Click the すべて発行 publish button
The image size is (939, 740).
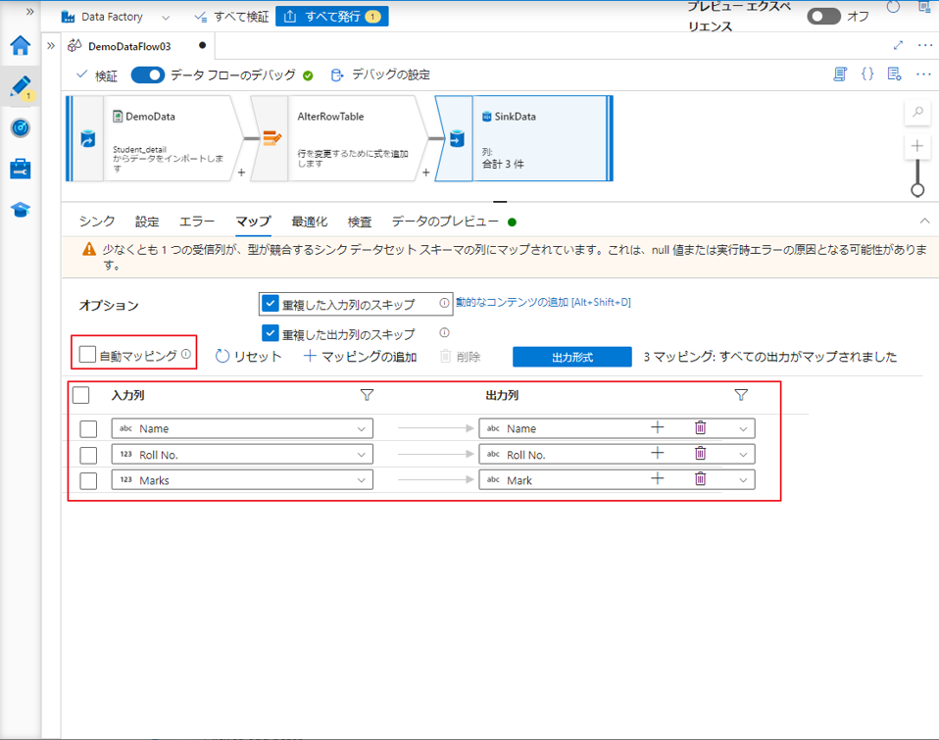331,17
